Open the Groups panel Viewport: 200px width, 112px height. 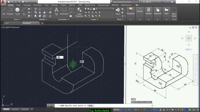(x=140, y=10)
